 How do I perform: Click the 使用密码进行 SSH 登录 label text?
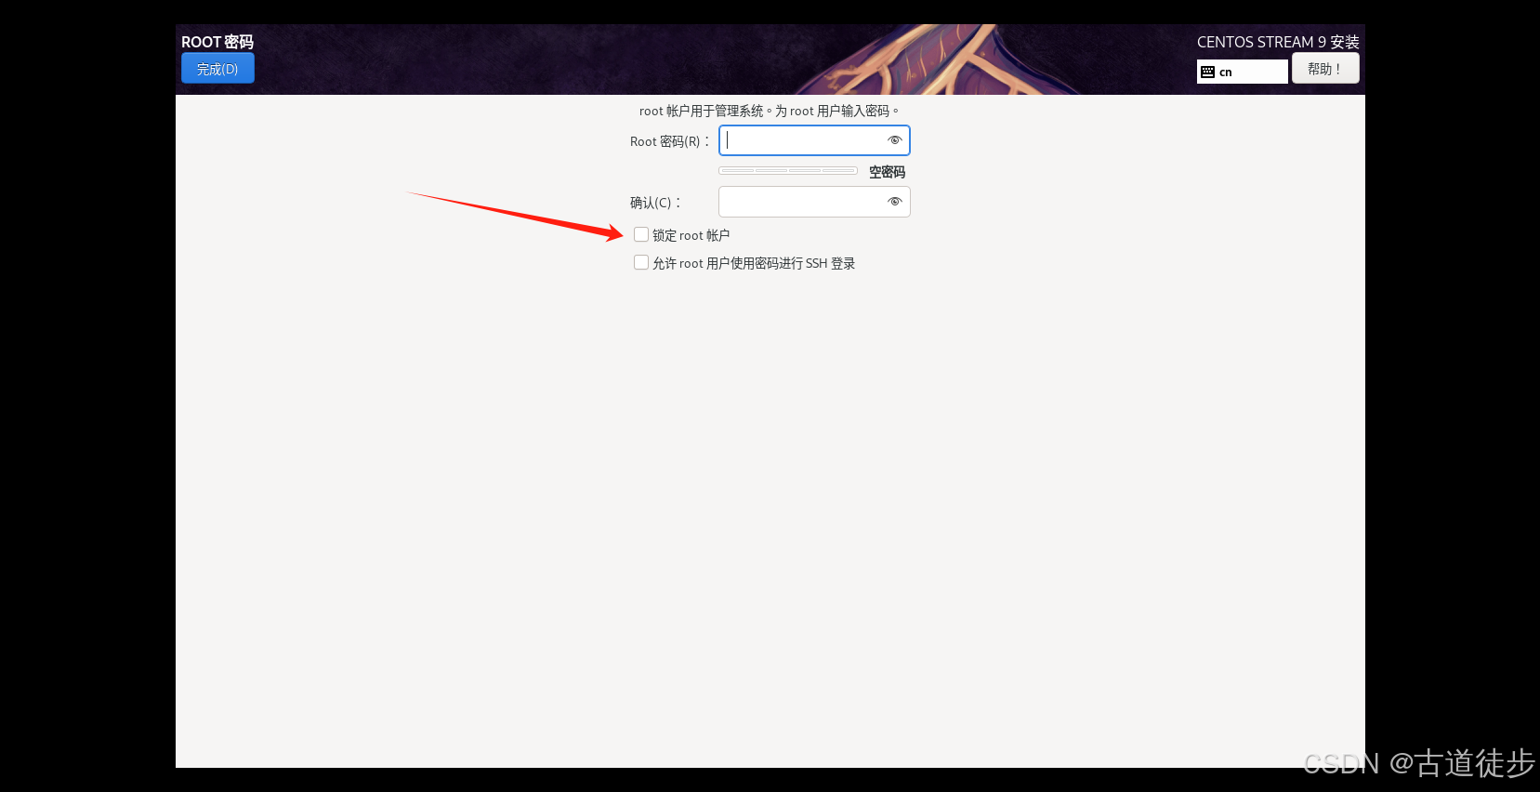pyautogui.click(x=793, y=263)
